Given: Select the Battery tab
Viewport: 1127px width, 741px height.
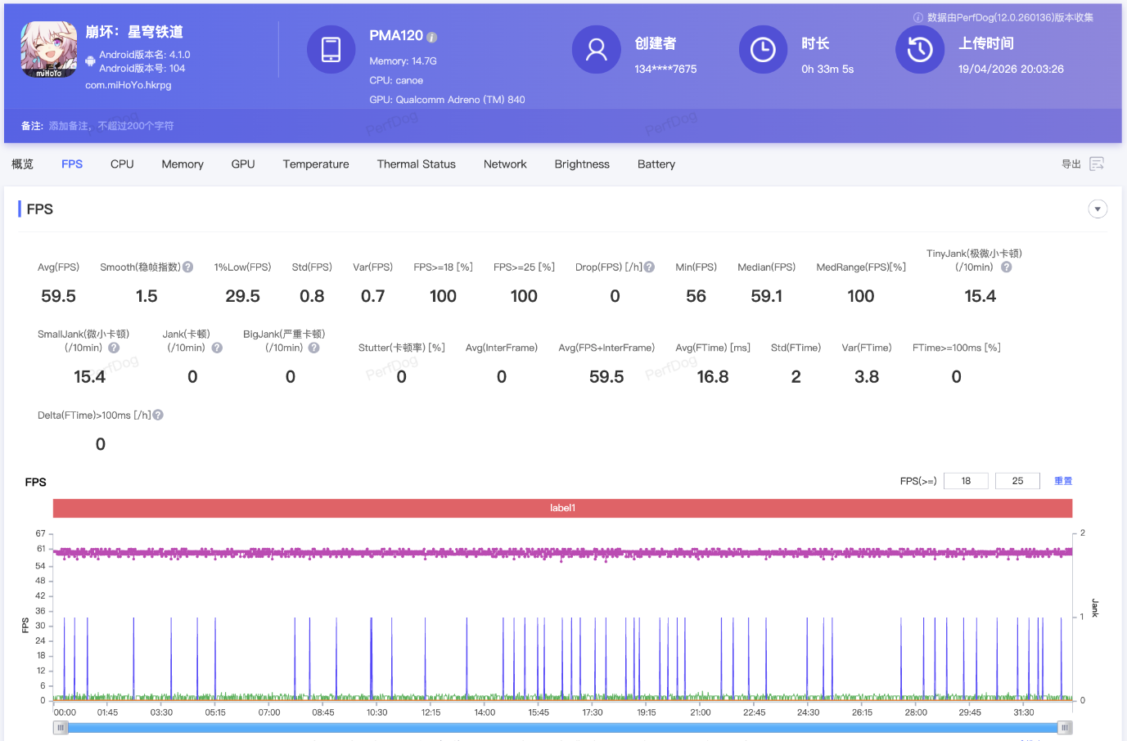Looking at the screenshot, I should coord(656,164).
